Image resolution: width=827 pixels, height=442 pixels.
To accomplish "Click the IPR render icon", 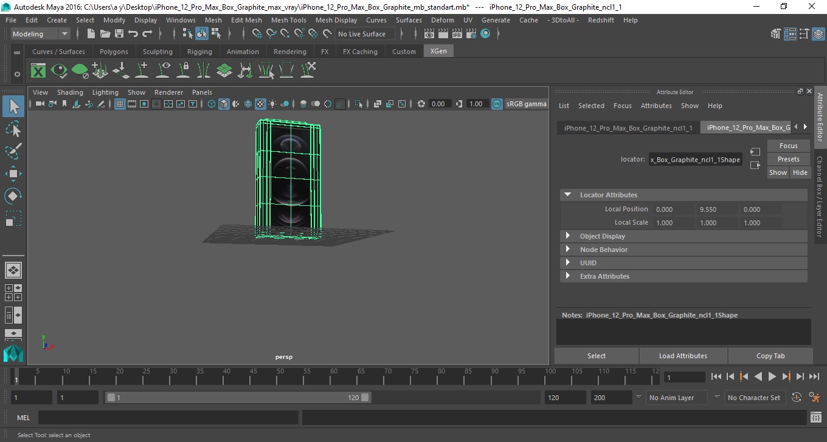I will [457, 34].
